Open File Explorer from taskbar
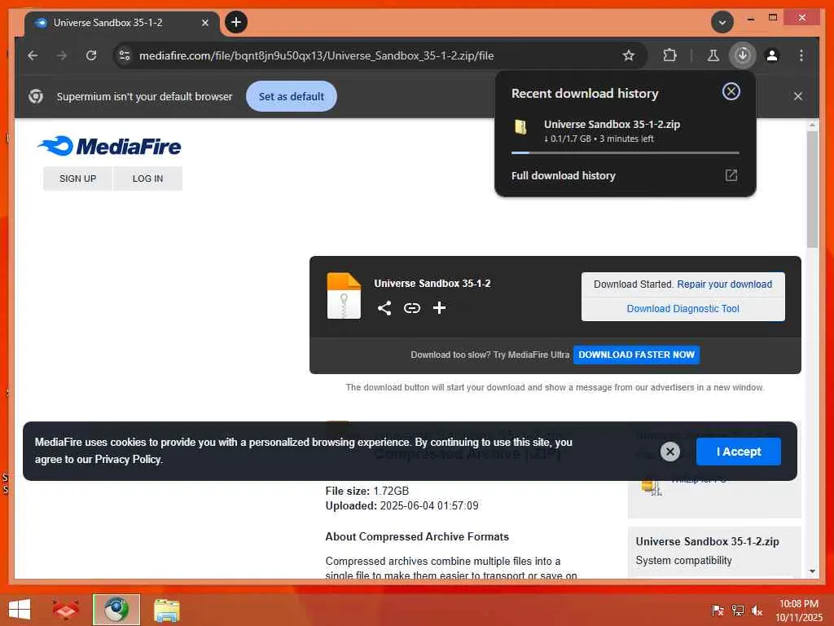This screenshot has height=626, width=834. [x=166, y=610]
